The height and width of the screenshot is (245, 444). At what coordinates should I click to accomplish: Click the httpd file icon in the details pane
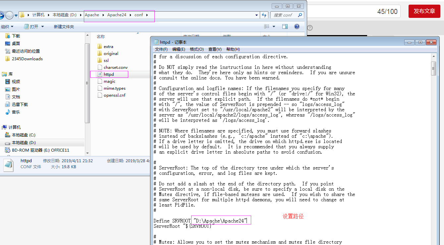pyautogui.click(x=9, y=165)
